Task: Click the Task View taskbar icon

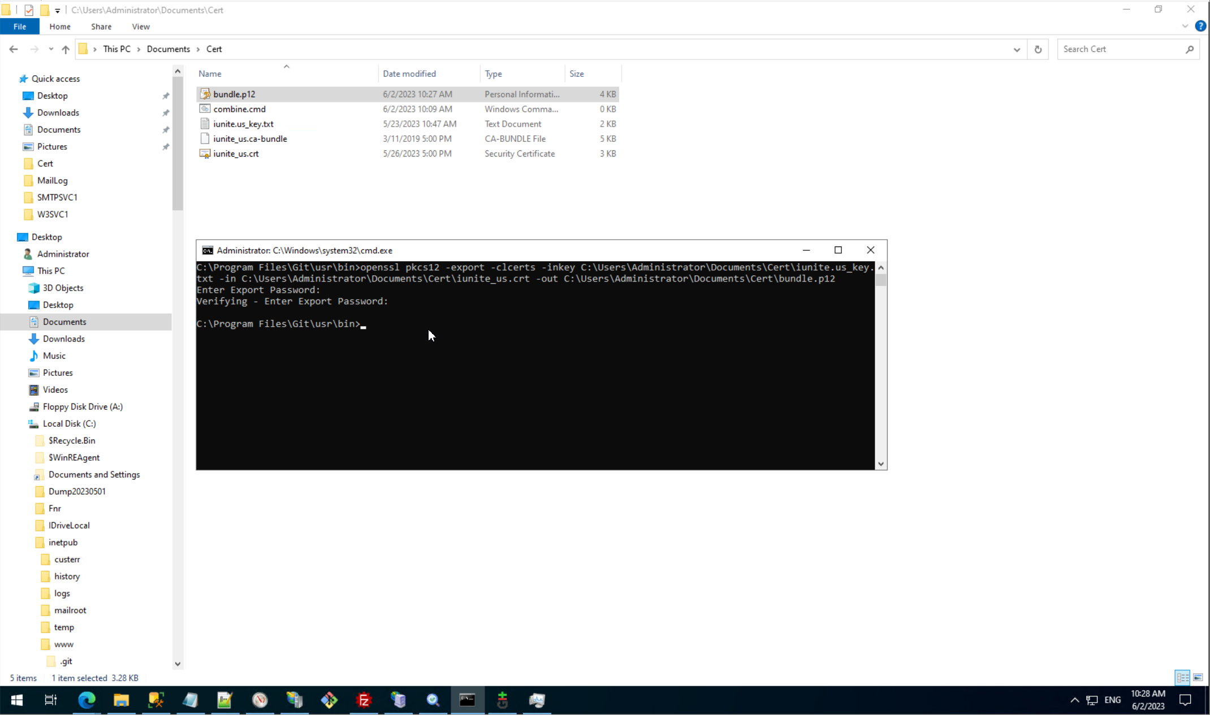Action: (50, 700)
